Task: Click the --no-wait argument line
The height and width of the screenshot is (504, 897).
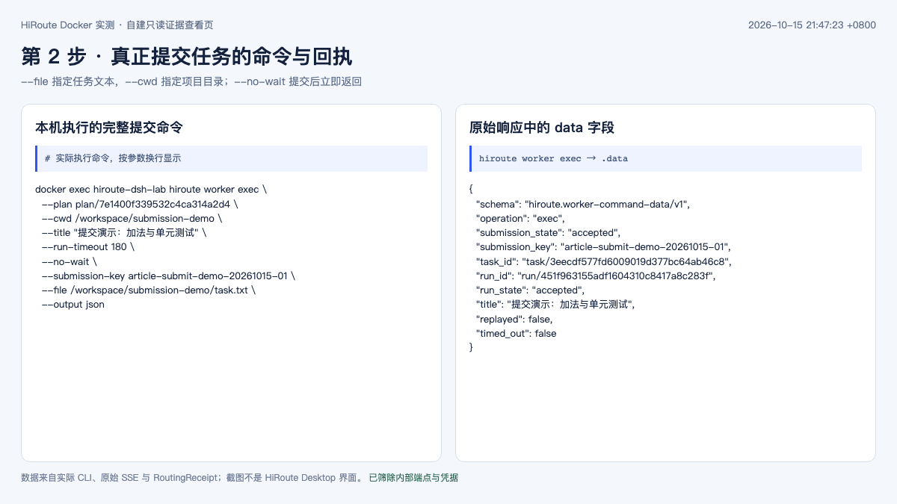Action: (x=70, y=261)
